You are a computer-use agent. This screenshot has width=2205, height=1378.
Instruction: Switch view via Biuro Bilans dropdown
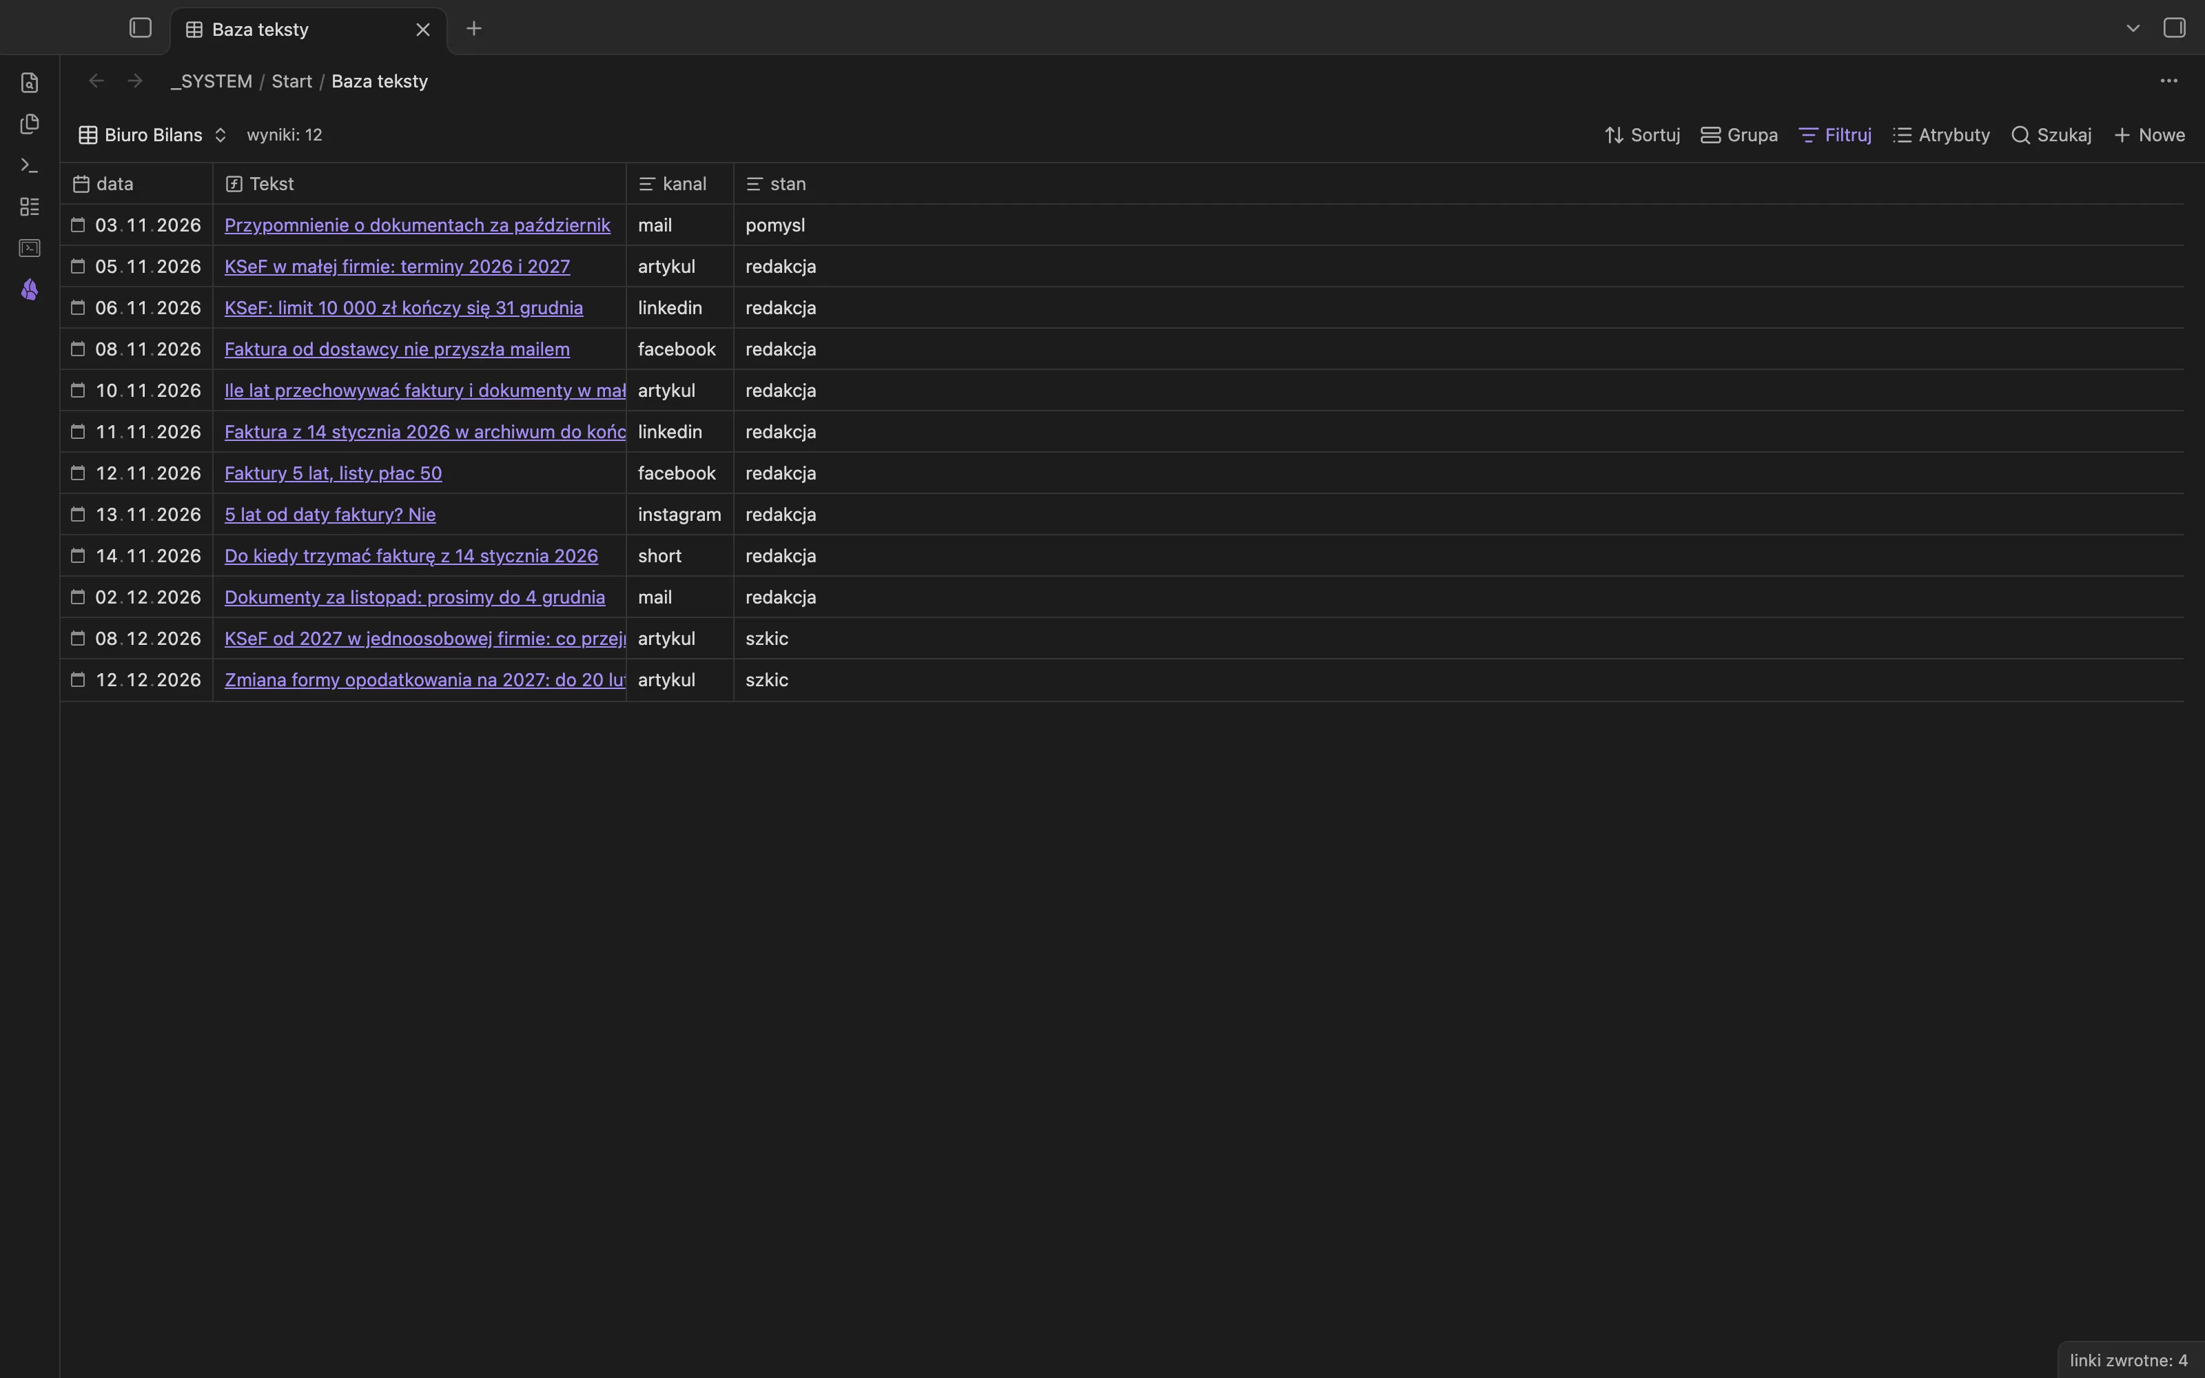(152, 135)
